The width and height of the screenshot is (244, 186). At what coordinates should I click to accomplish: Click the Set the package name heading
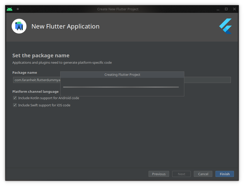coord(41,55)
